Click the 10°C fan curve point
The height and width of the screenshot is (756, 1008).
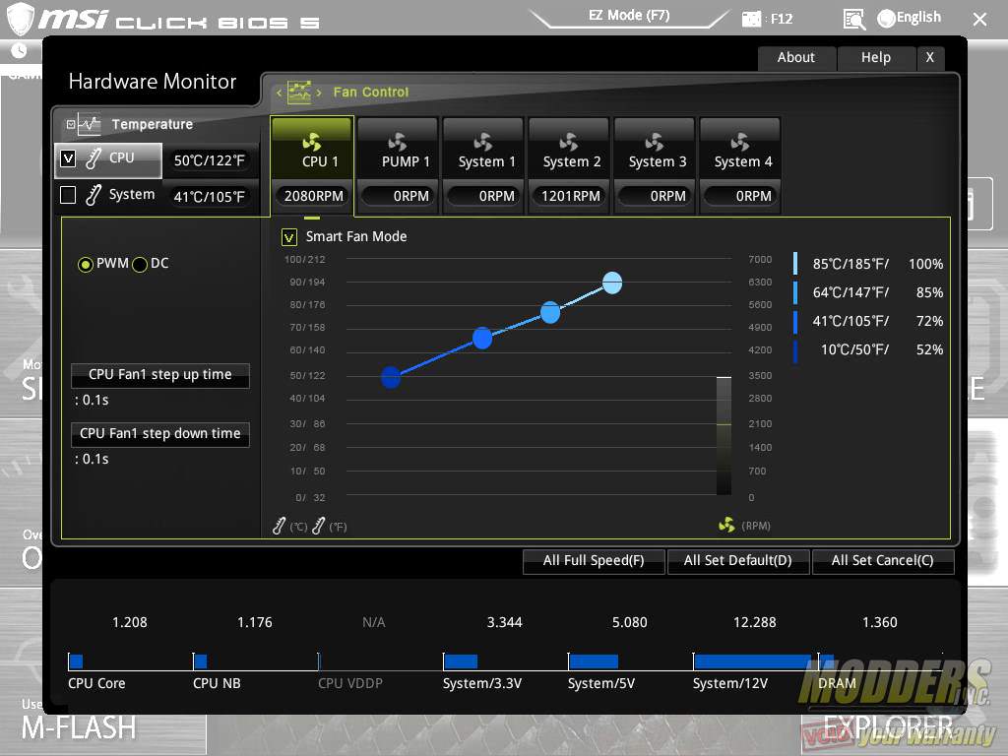[x=391, y=377]
